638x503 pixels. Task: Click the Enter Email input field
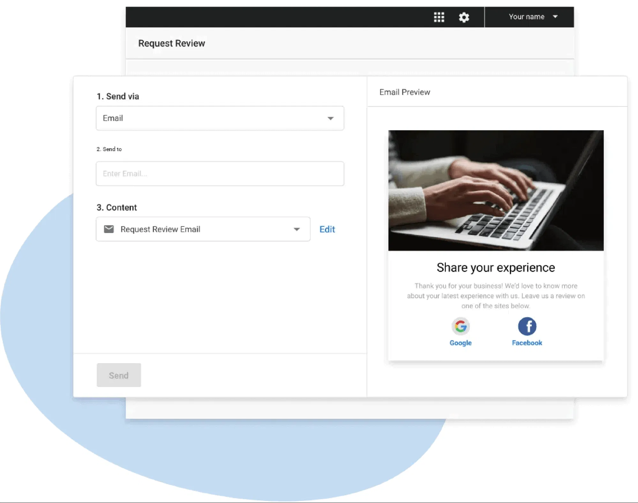click(x=220, y=174)
